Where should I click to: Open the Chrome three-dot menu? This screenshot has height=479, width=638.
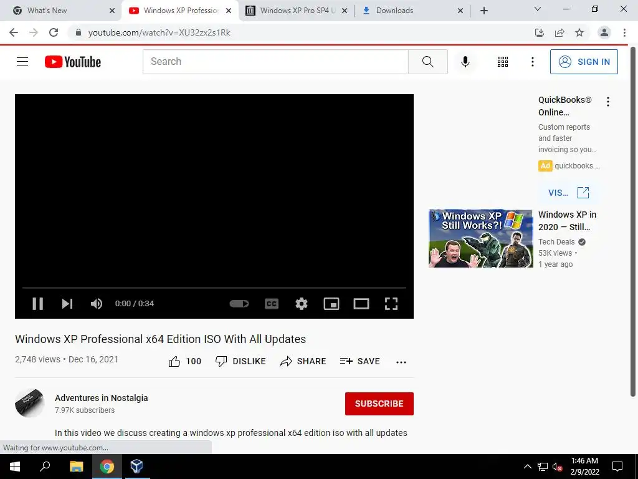point(624,32)
